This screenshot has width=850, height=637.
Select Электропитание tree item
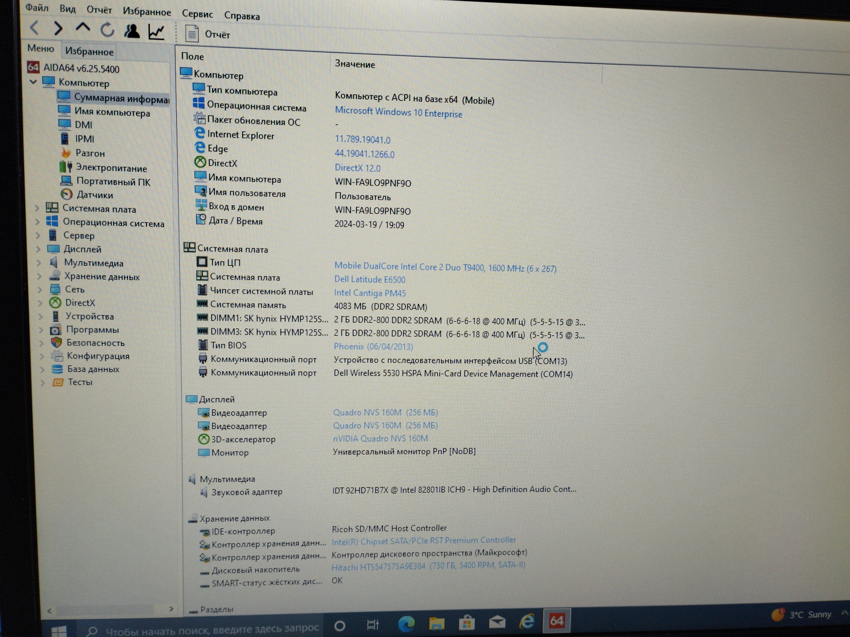pyautogui.click(x=103, y=167)
